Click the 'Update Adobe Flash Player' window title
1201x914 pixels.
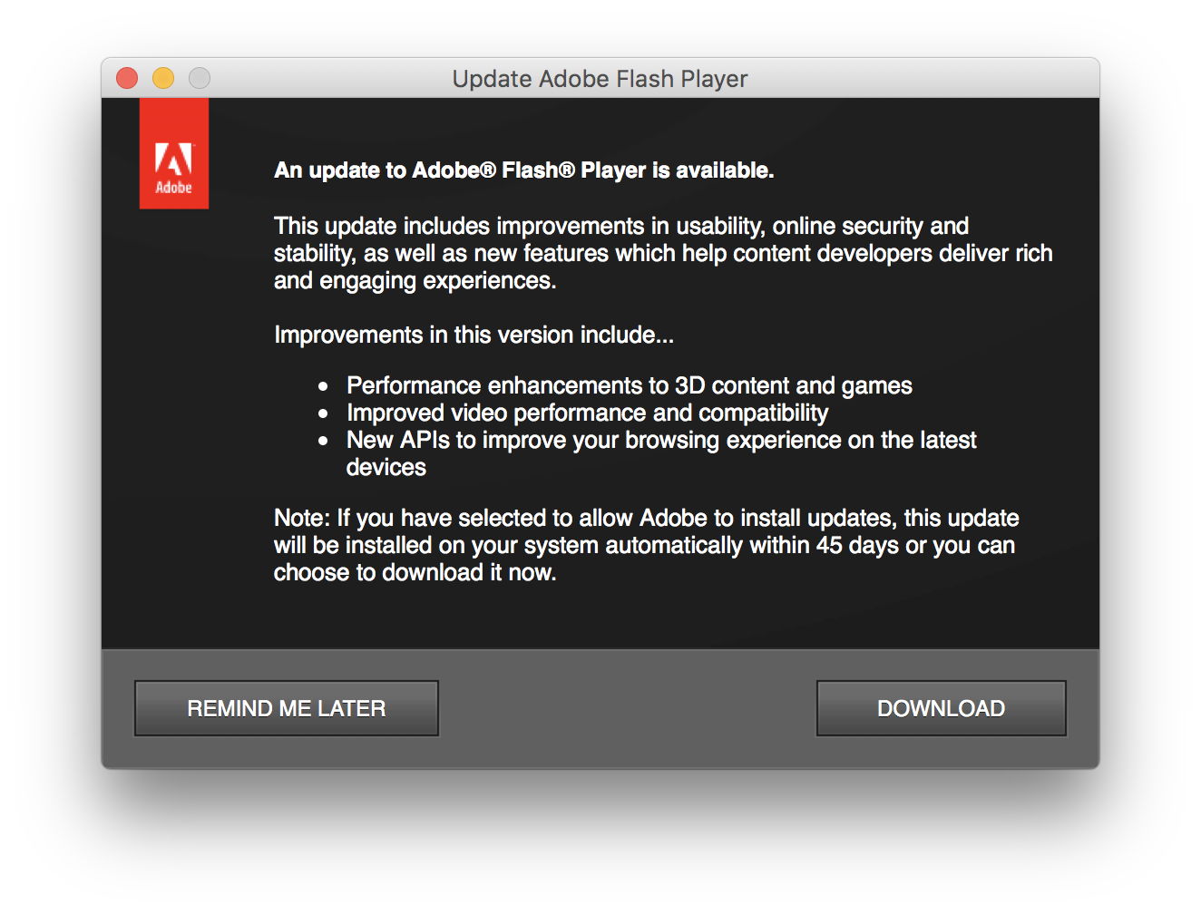(600, 79)
